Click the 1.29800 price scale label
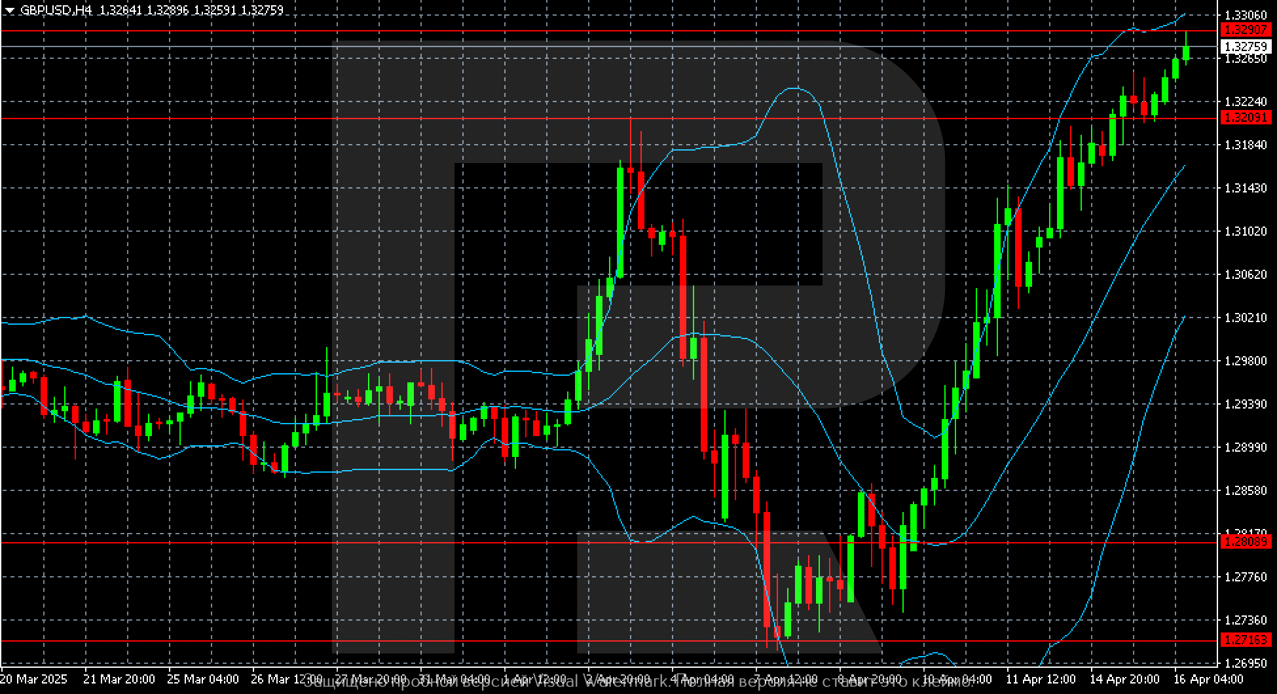 pos(1246,361)
